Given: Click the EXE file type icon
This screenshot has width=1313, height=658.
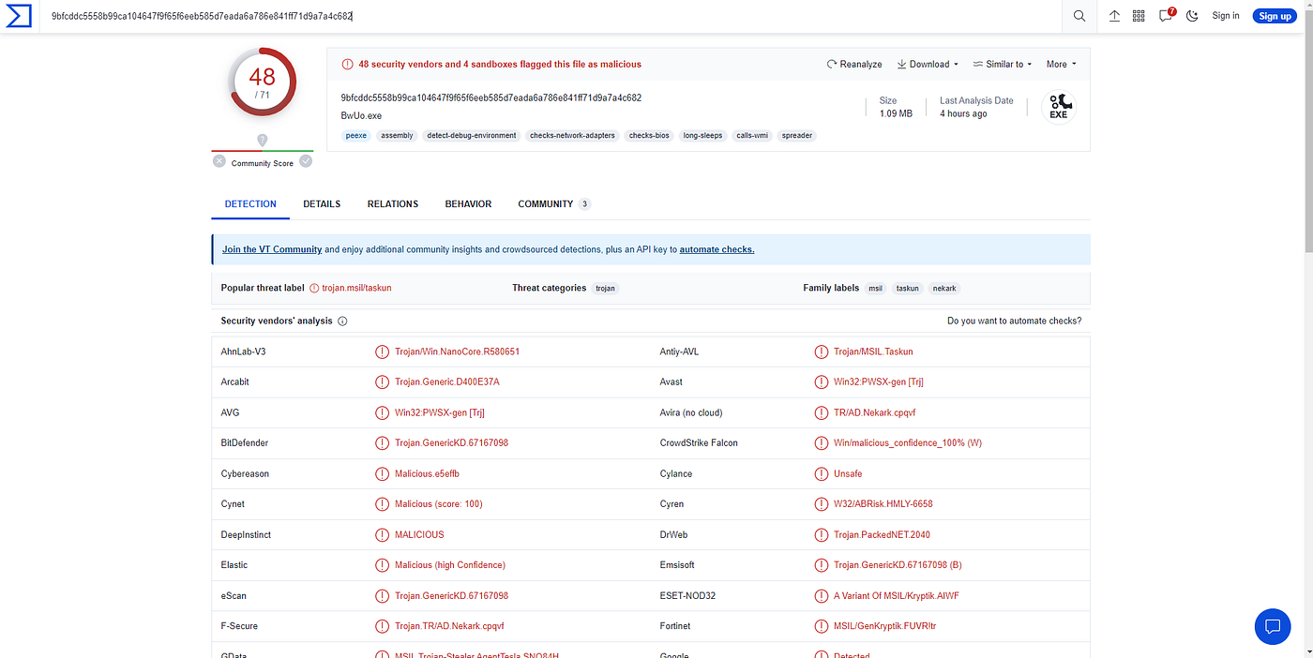Looking at the screenshot, I should (1058, 107).
